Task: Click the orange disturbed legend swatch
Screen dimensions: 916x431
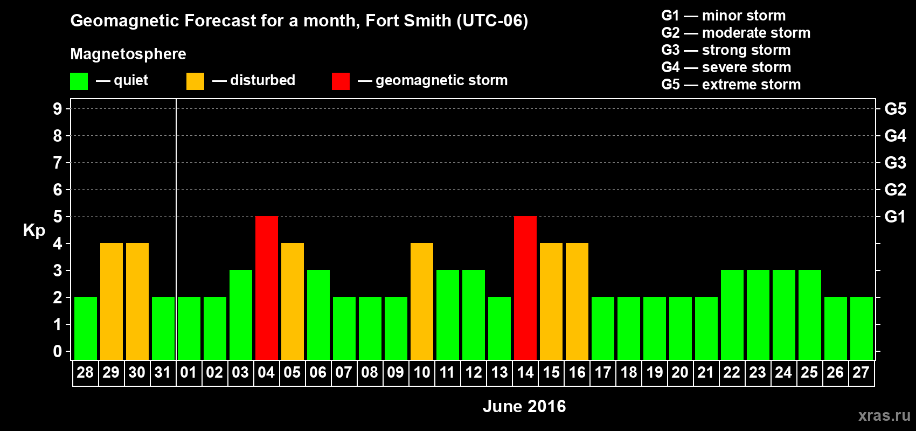Action: click(x=195, y=81)
